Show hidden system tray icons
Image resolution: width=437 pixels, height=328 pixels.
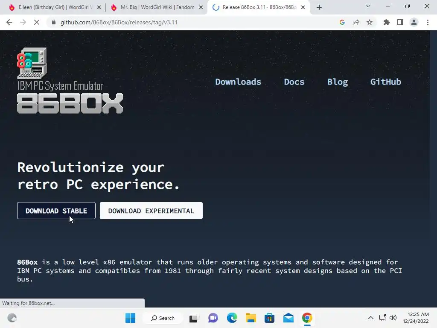pos(371,318)
